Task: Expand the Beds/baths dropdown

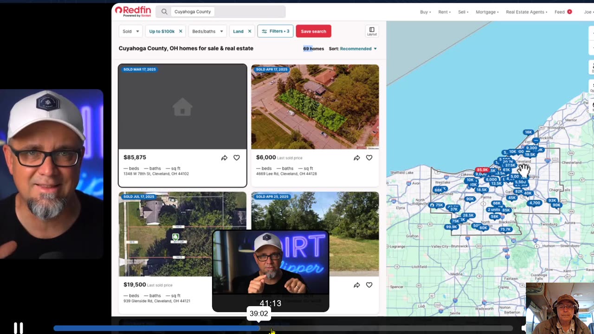Action: [x=207, y=31]
